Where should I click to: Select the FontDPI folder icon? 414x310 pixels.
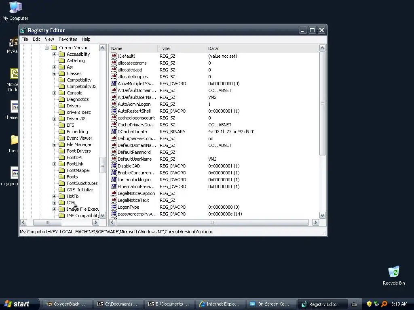coord(61,157)
